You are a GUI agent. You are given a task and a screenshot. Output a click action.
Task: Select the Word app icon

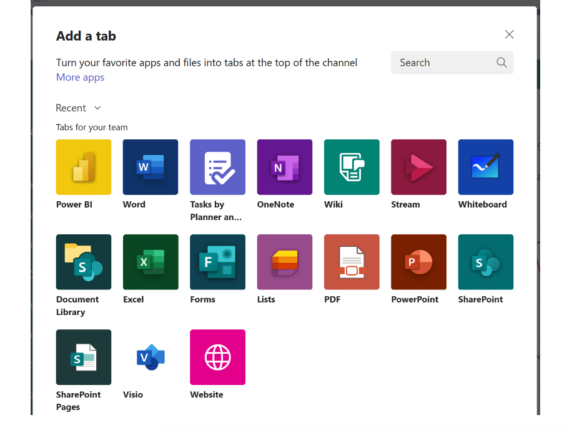(x=150, y=167)
